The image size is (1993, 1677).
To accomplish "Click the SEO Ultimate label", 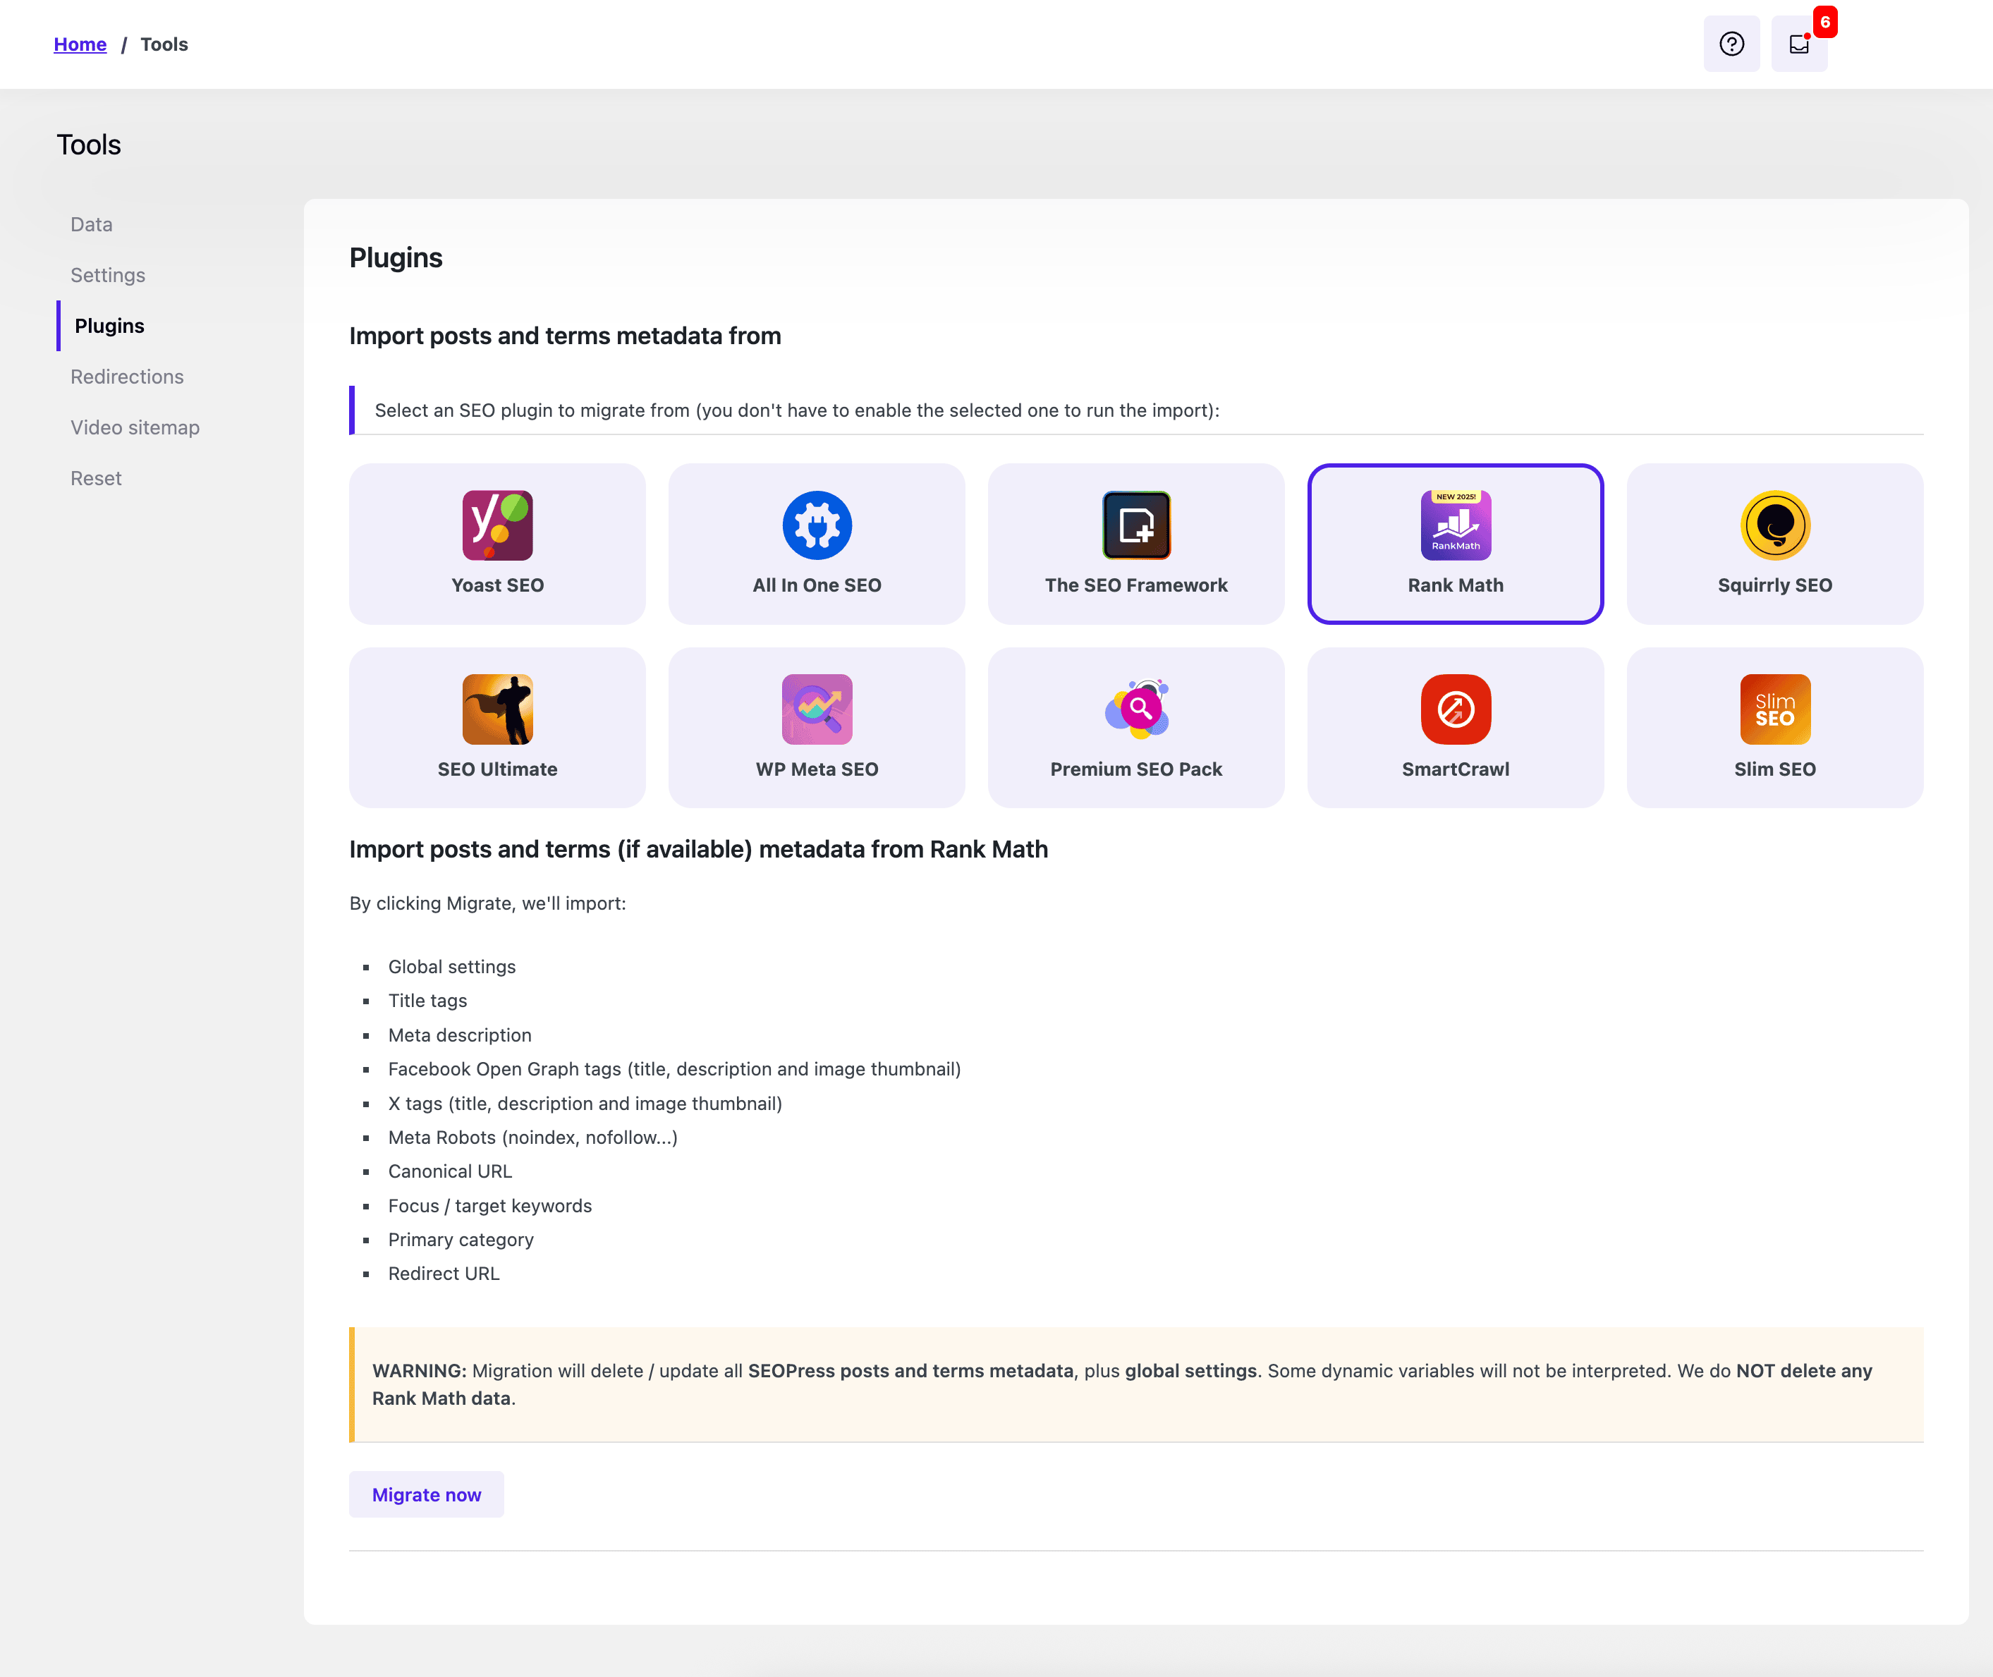I will 497,769.
